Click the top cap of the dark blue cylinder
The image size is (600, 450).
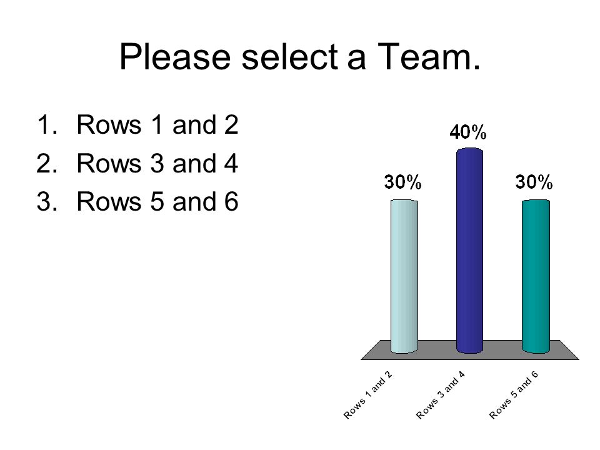469,151
